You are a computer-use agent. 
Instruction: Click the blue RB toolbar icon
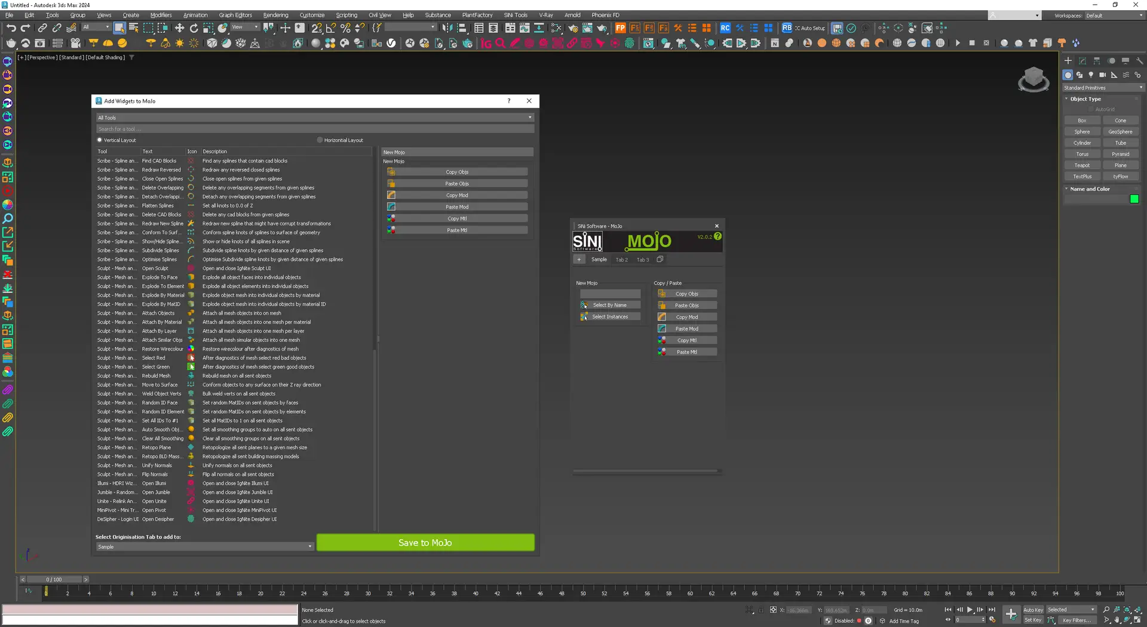point(787,28)
